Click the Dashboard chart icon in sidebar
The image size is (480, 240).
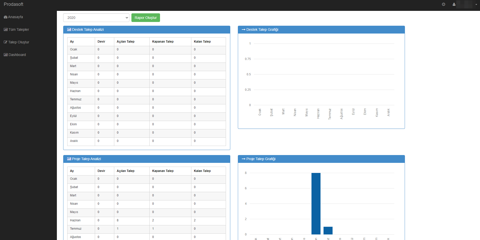[x=6, y=55]
